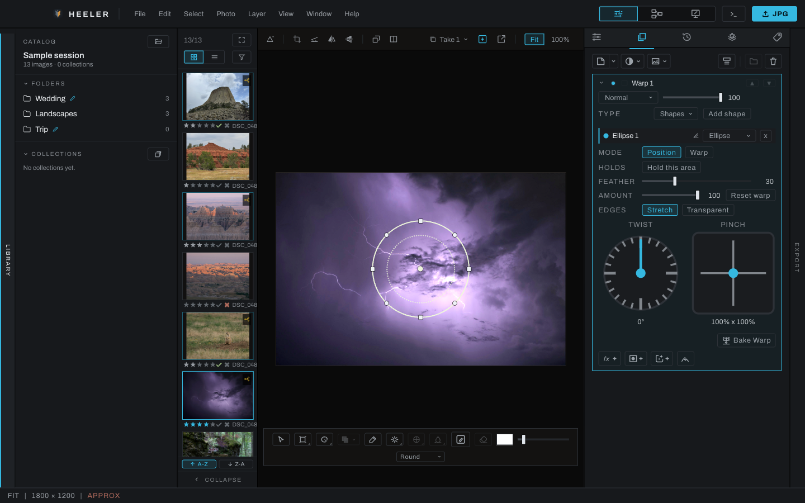This screenshot has width=805, height=503.
Task: Sort thumbnails Z-A
Action: point(236,464)
